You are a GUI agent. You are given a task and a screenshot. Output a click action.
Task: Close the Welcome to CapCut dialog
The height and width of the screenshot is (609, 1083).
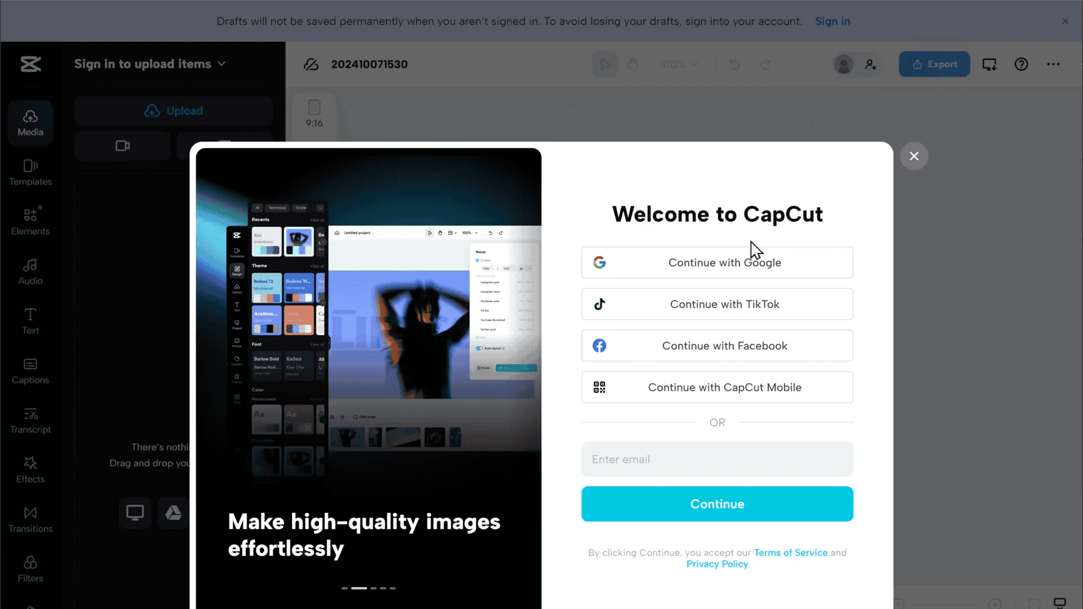pyautogui.click(x=914, y=156)
